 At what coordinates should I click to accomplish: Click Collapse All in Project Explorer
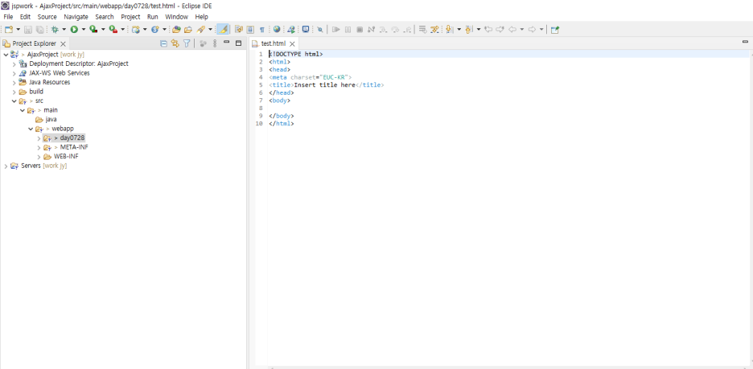(x=163, y=43)
